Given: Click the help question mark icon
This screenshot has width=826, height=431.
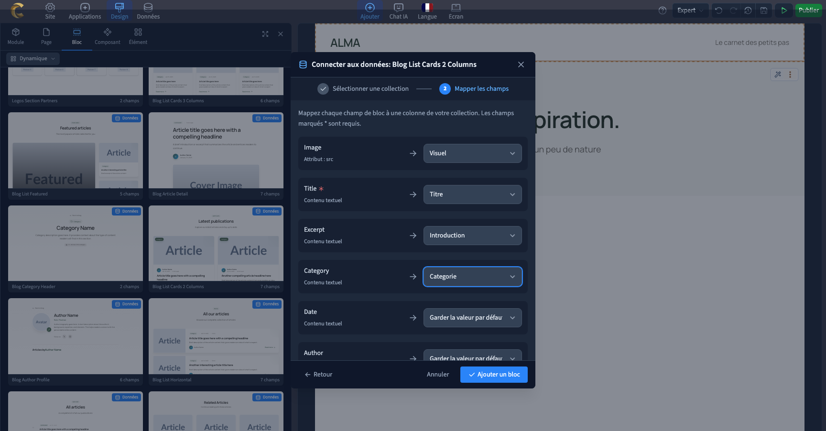Looking at the screenshot, I should (x=663, y=11).
